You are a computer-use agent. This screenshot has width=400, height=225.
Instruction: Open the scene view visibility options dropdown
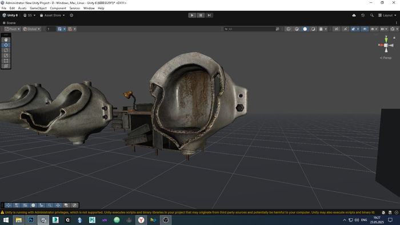374,29
